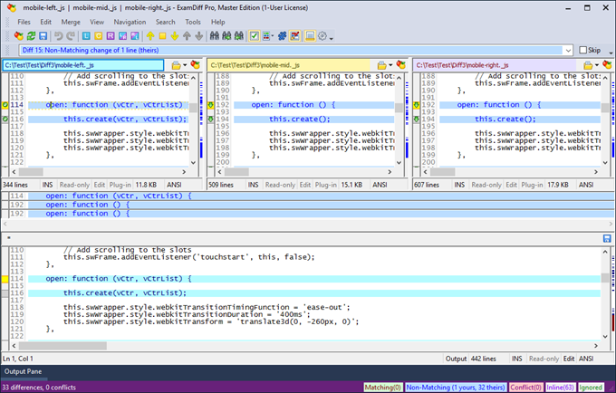This screenshot has height=393, width=616.
Task: Toggle Read-only in left pane status bar
Action: point(74,184)
